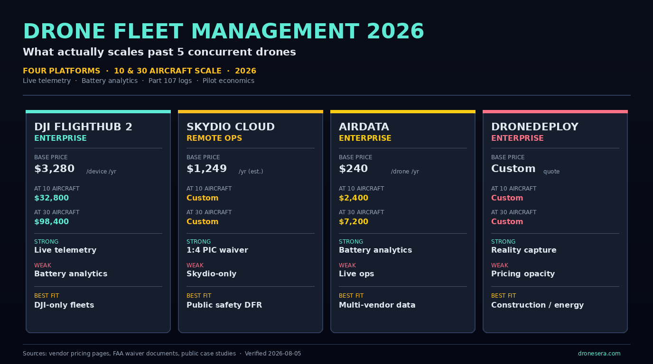Click 'REMOTE OPS' under Skydio Cloud

pyautogui.click(x=214, y=138)
